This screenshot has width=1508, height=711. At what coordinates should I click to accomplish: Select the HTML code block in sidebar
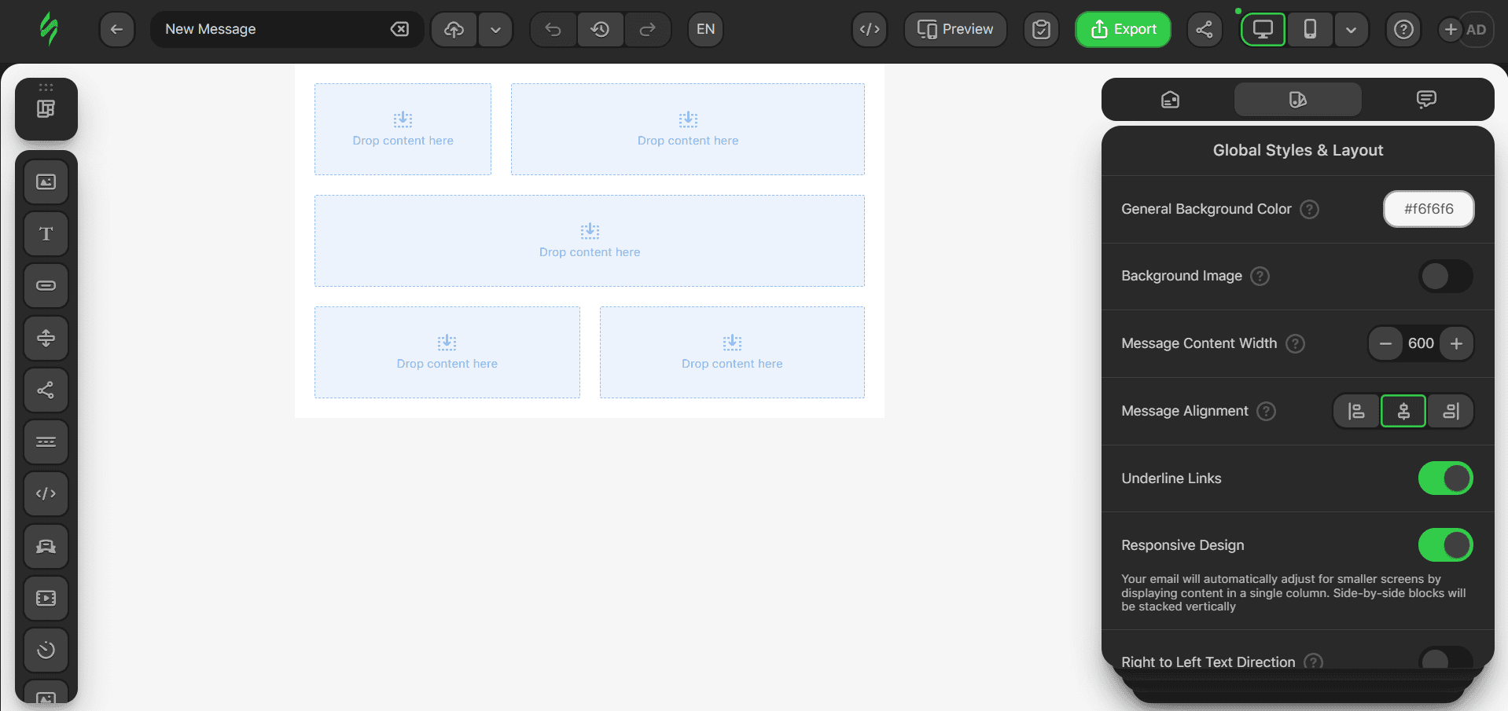pyautogui.click(x=46, y=493)
